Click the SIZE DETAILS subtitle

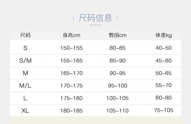click(95, 25)
